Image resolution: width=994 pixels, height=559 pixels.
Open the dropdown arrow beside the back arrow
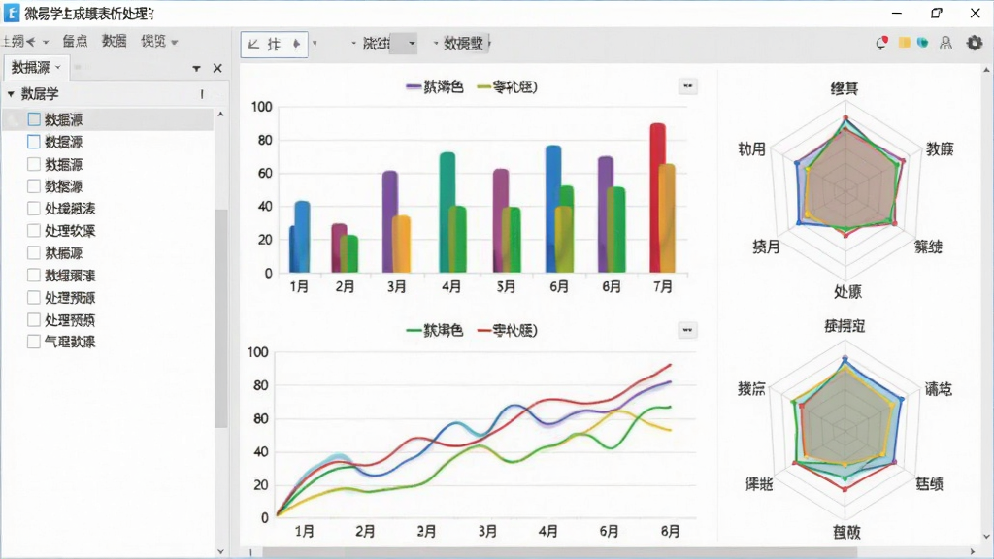coord(46,43)
